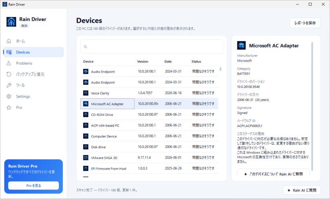Click version 1.0.0.3 cell
The height and width of the screenshot is (199, 330).
[x=142, y=168]
